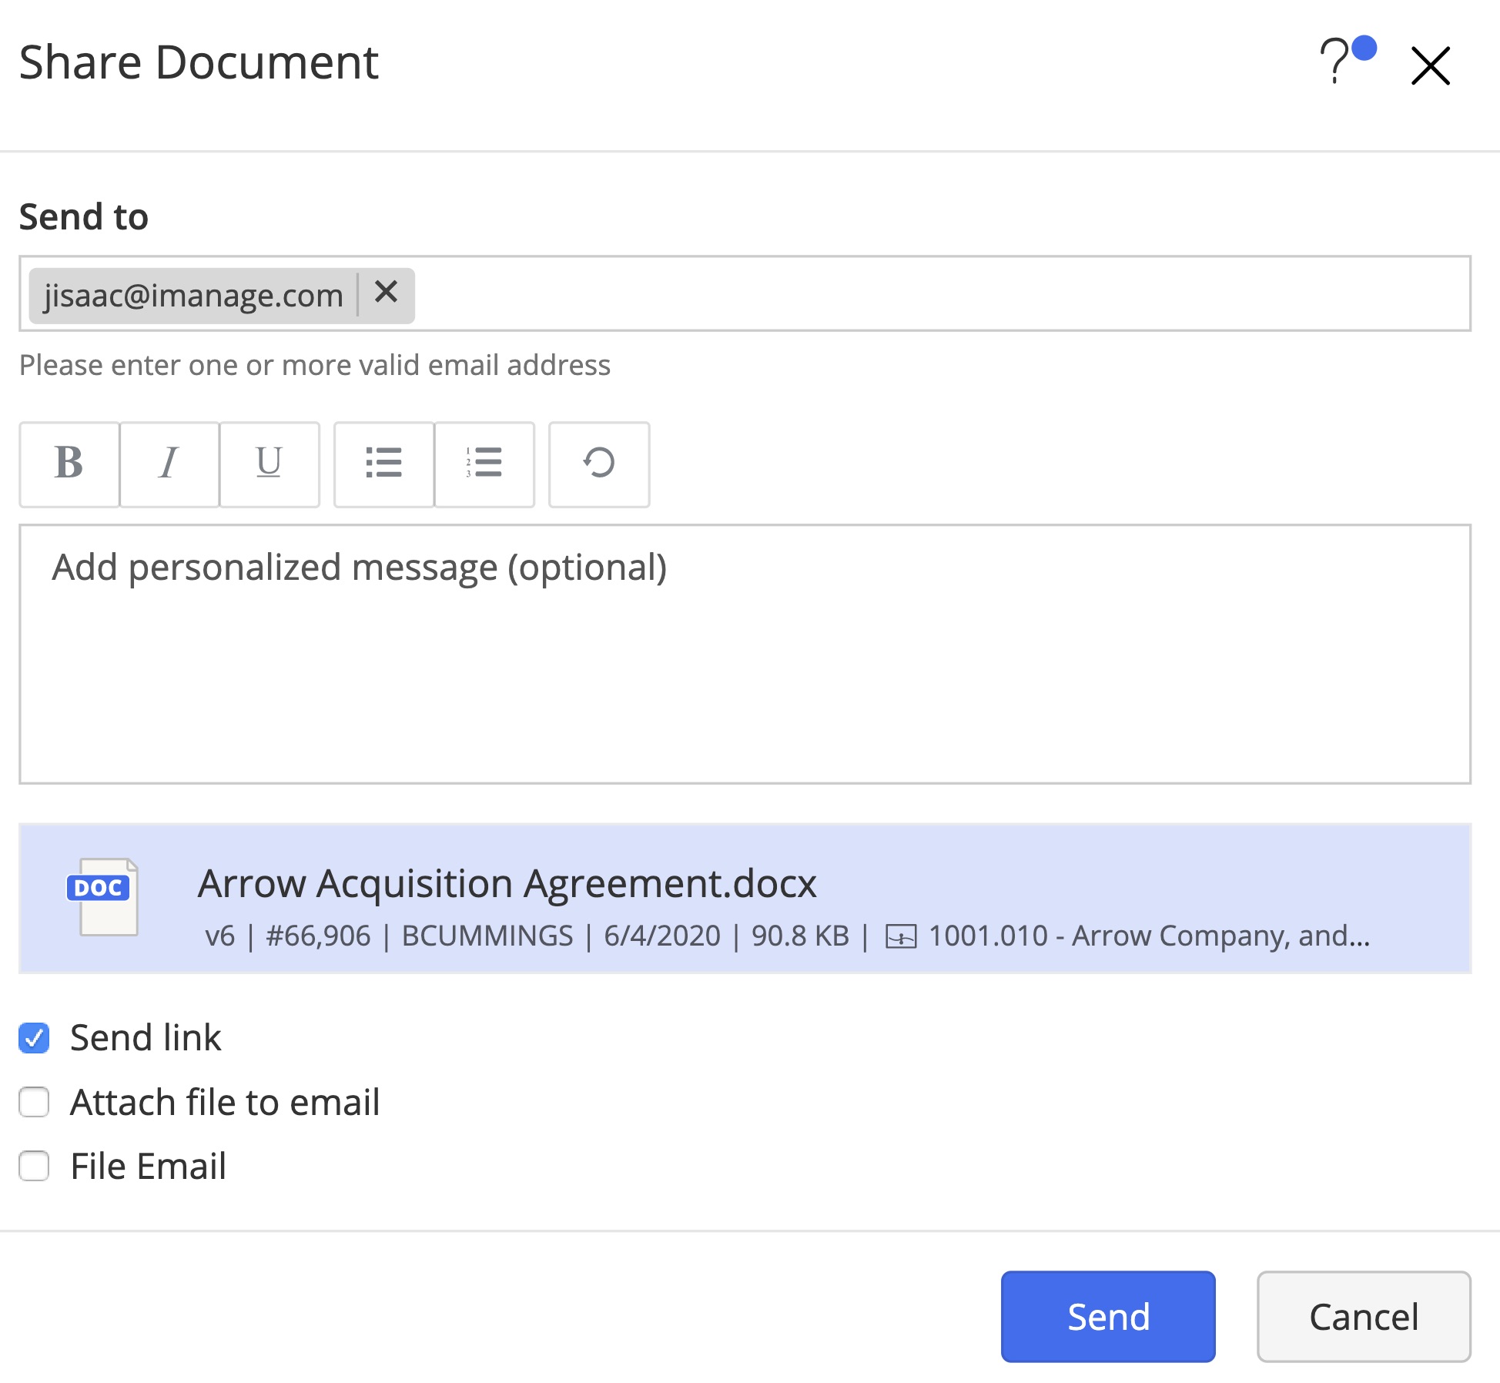Remove jisaac@imanage.com recipient chip

[386, 293]
